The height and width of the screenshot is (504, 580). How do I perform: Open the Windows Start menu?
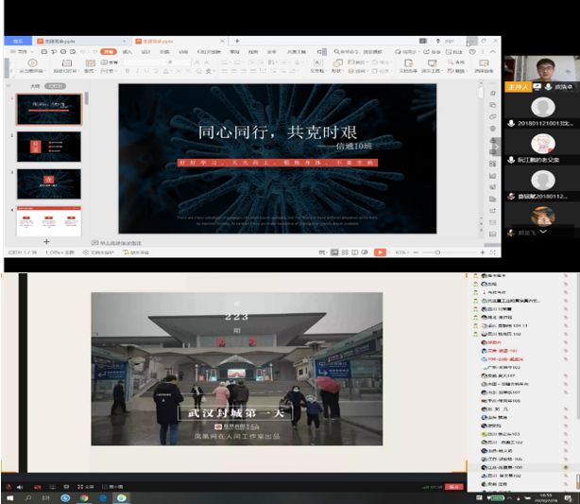(8, 497)
